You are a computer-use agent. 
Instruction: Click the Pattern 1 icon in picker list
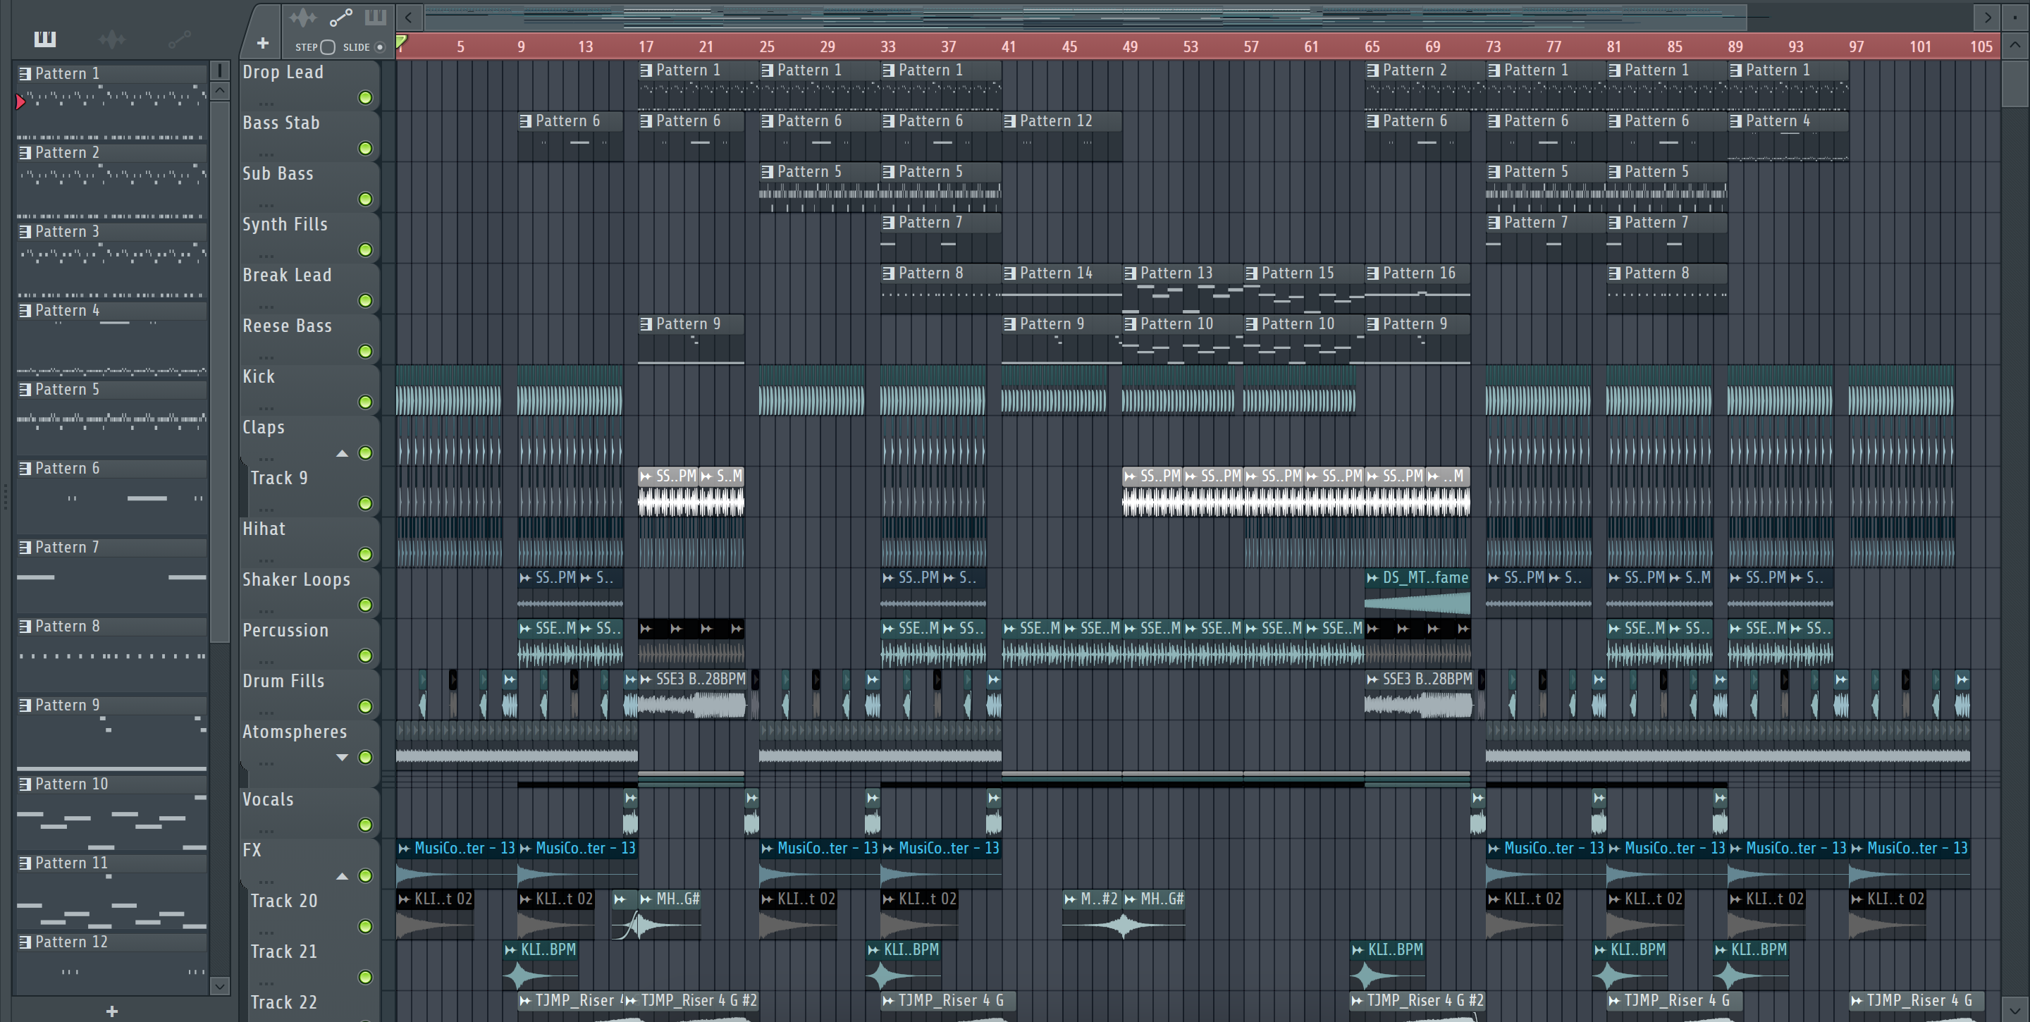tap(25, 73)
